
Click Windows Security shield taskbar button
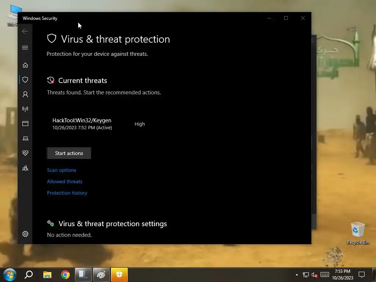pos(119,275)
